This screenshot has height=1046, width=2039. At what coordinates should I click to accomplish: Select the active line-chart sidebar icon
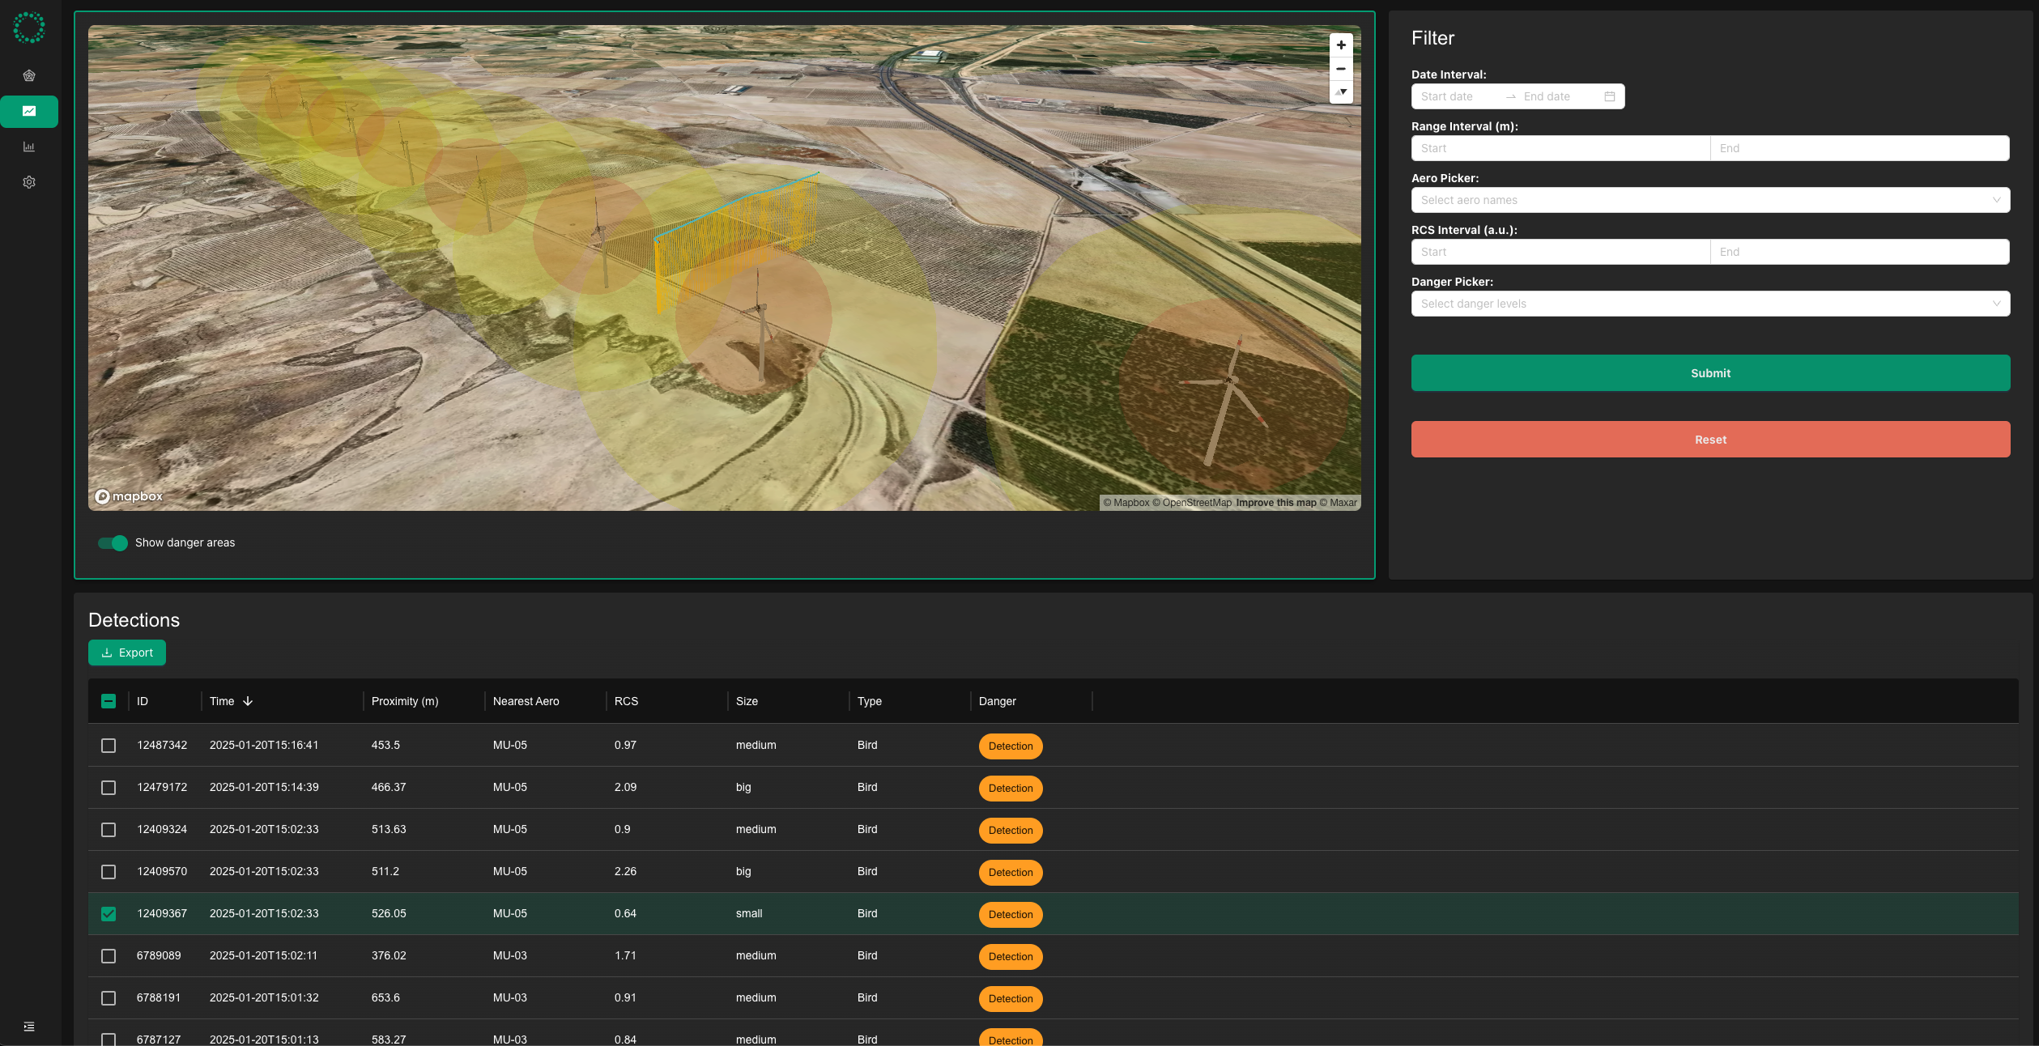pyautogui.click(x=29, y=111)
